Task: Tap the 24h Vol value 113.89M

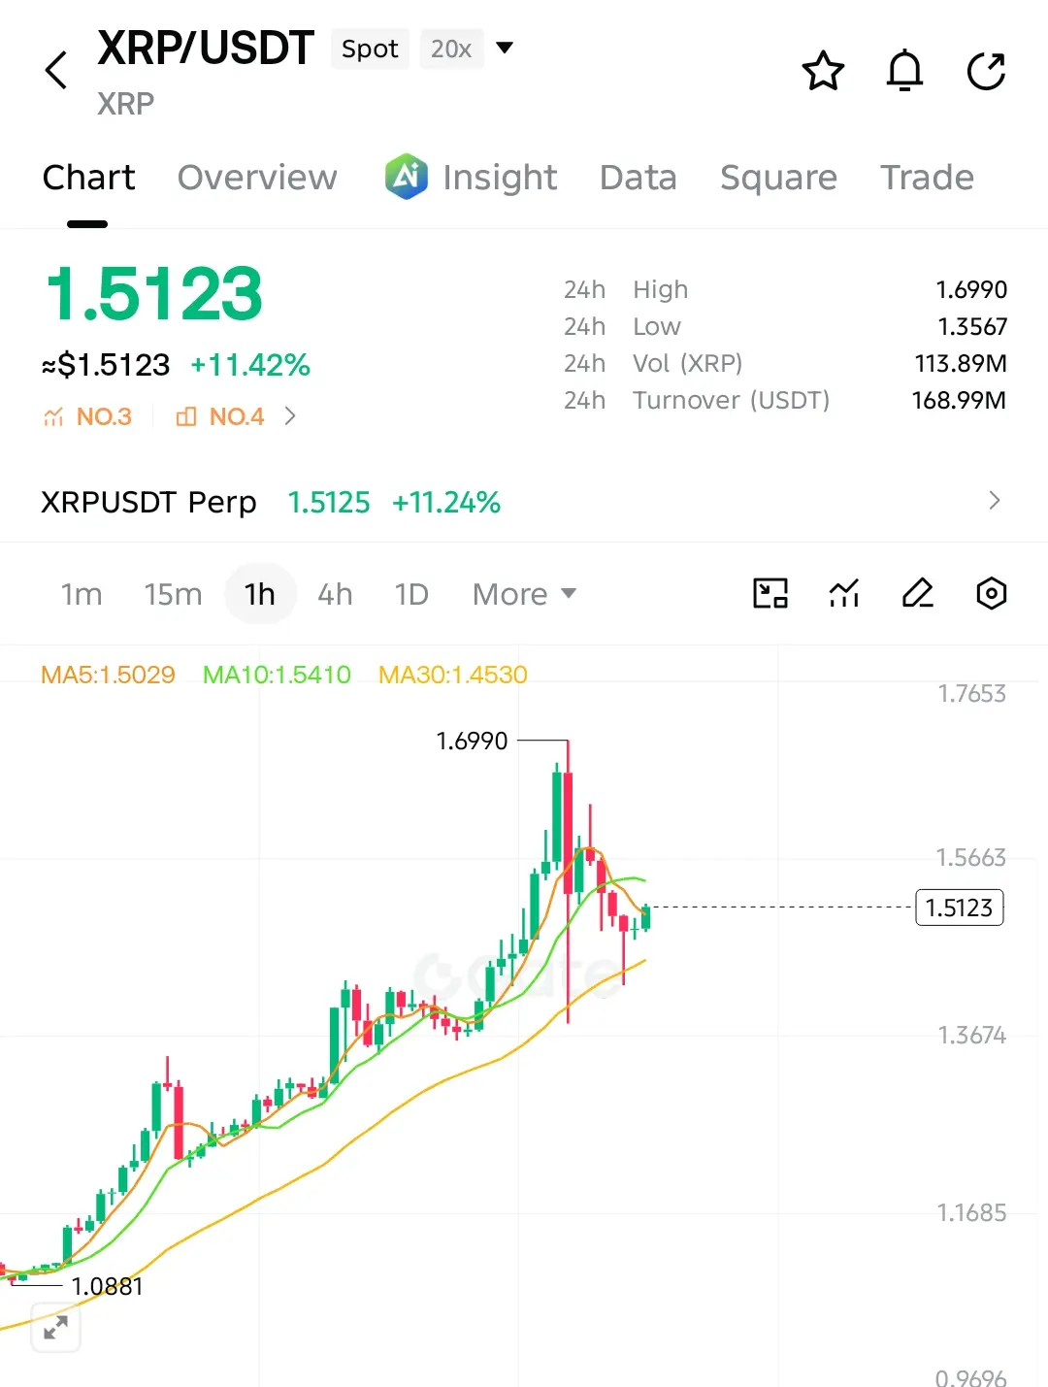Action: 961,363
